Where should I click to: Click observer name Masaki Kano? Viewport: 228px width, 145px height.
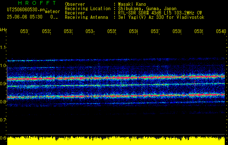point(132,4)
